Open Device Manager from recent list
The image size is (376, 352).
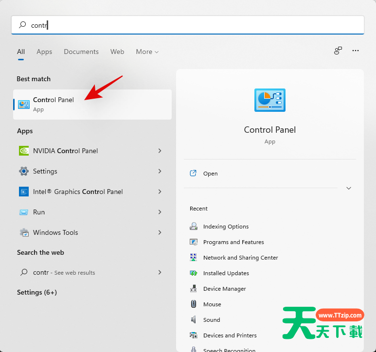[x=224, y=289]
